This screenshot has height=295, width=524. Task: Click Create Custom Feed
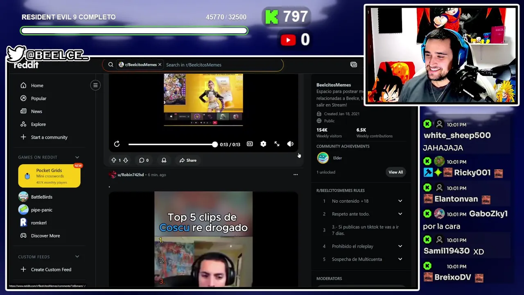[x=51, y=270]
